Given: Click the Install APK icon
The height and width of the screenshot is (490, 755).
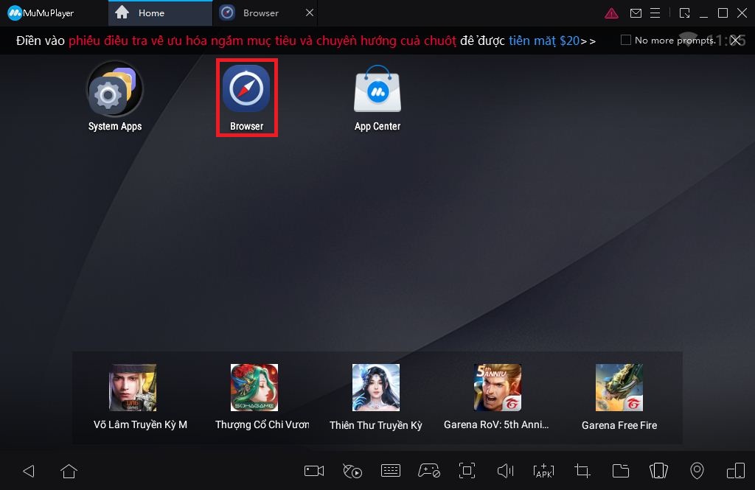Looking at the screenshot, I should (543, 471).
